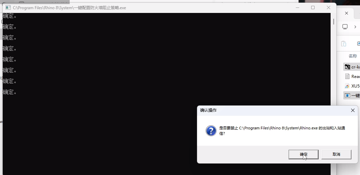Screen dimensions: 360x175
Task: Confirm blocking with the 确定 button
Action: 303,155
